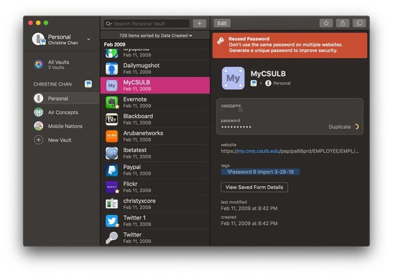Click the Edit button
The image size is (393, 276).
(x=222, y=23)
